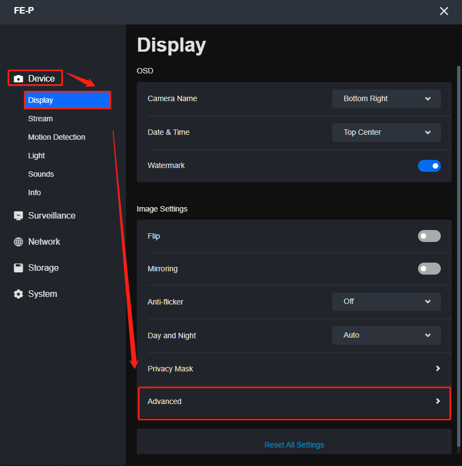This screenshot has height=466, width=462.
Task: Open the Light settings page
Action: click(x=36, y=156)
